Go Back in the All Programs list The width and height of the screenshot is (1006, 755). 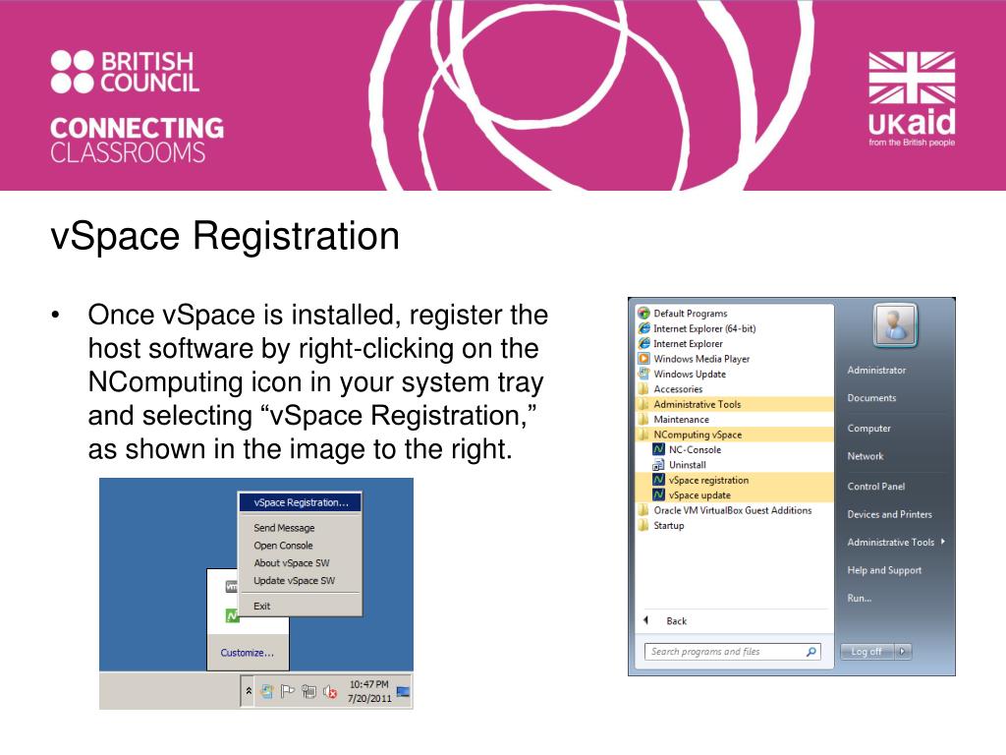(x=676, y=621)
